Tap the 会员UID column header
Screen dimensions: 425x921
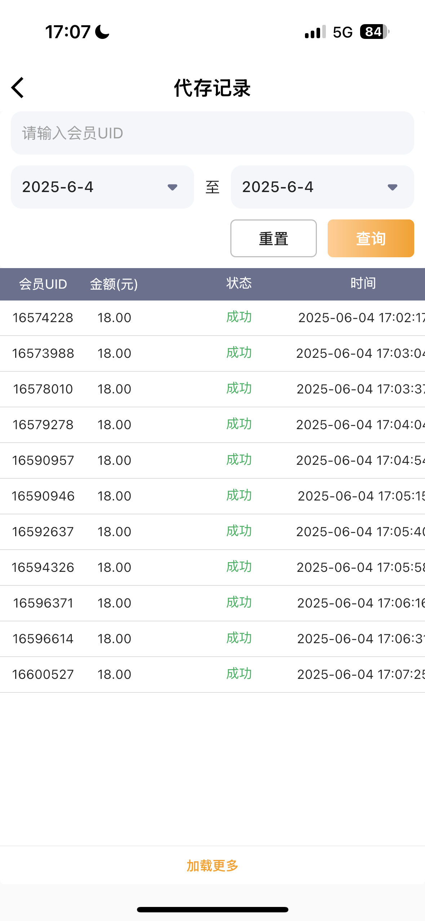point(43,284)
